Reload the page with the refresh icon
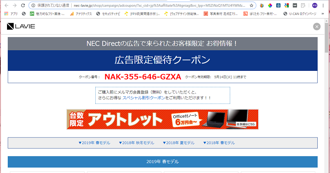 [23, 5]
